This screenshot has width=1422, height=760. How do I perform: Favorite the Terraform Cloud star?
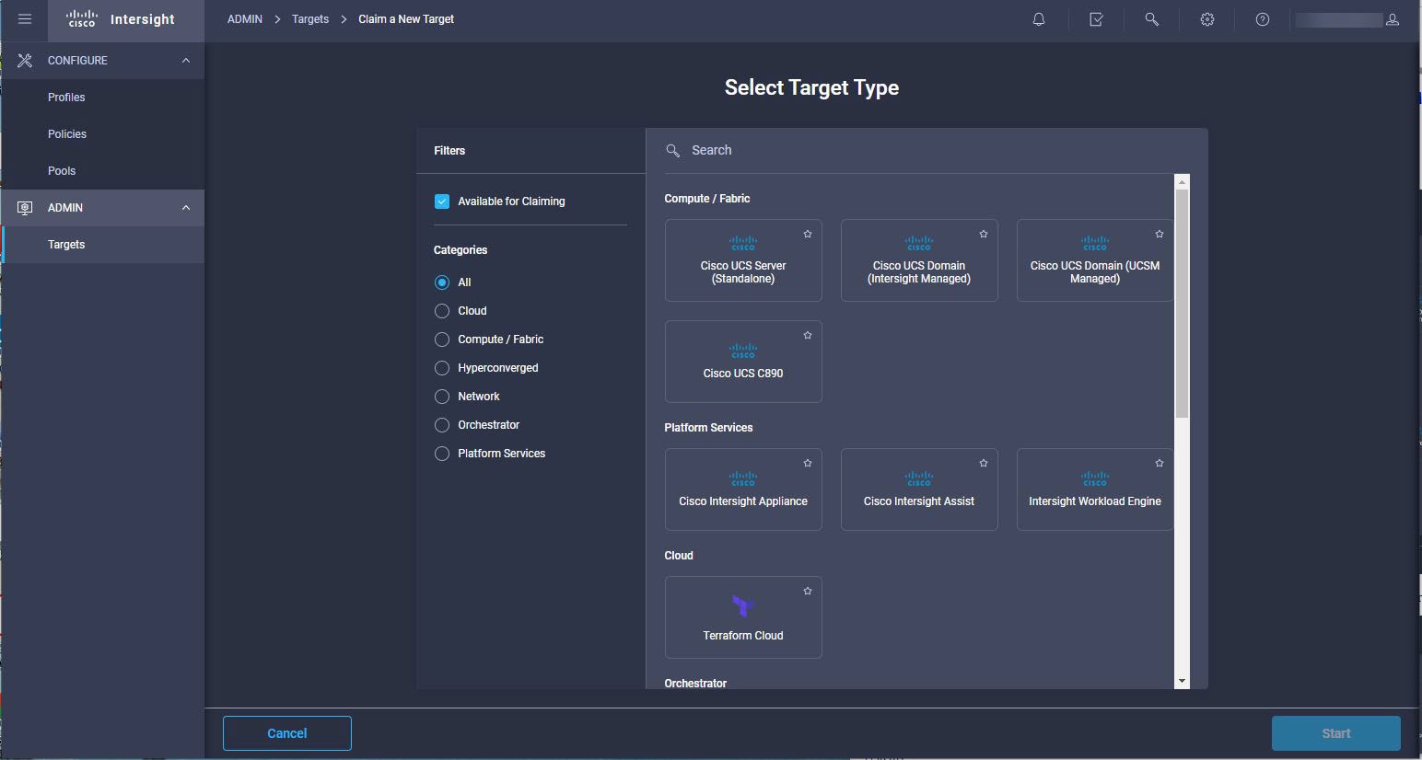[x=808, y=591]
